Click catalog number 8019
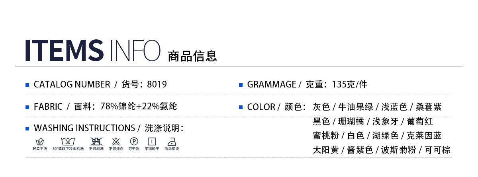478x177 pixels. click(x=157, y=84)
